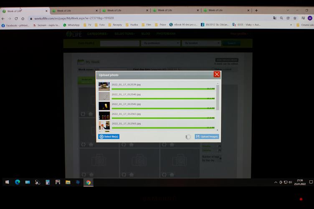Select the 2022_01_17_012542.jpg thumbnail
The image size is (314, 209).
(104, 106)
